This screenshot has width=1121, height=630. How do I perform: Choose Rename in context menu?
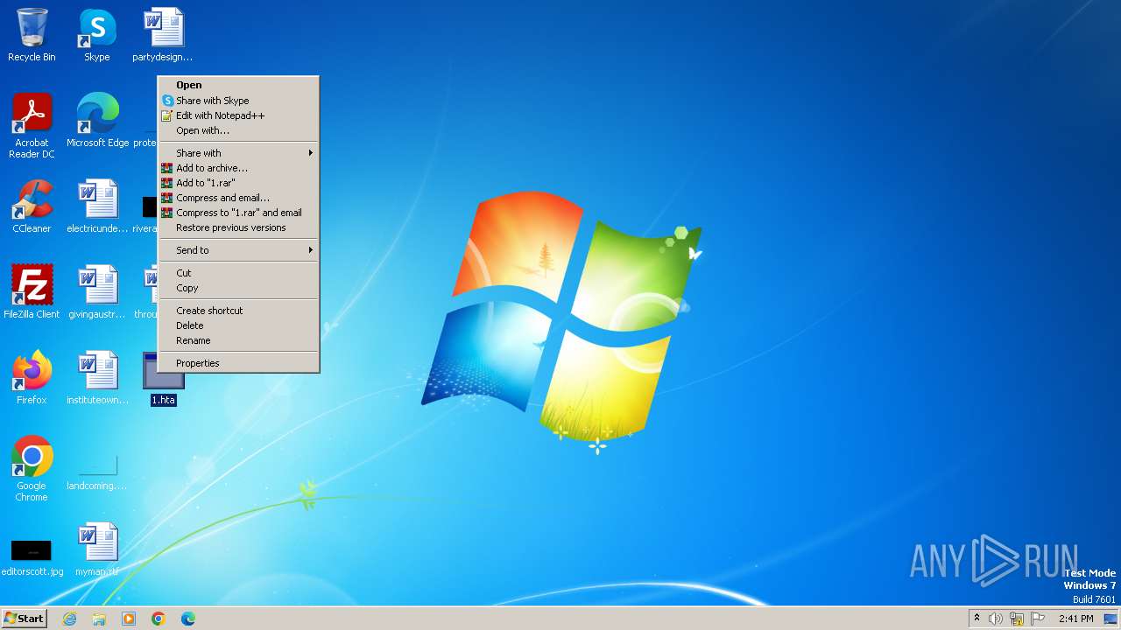(x=238, y=340)
